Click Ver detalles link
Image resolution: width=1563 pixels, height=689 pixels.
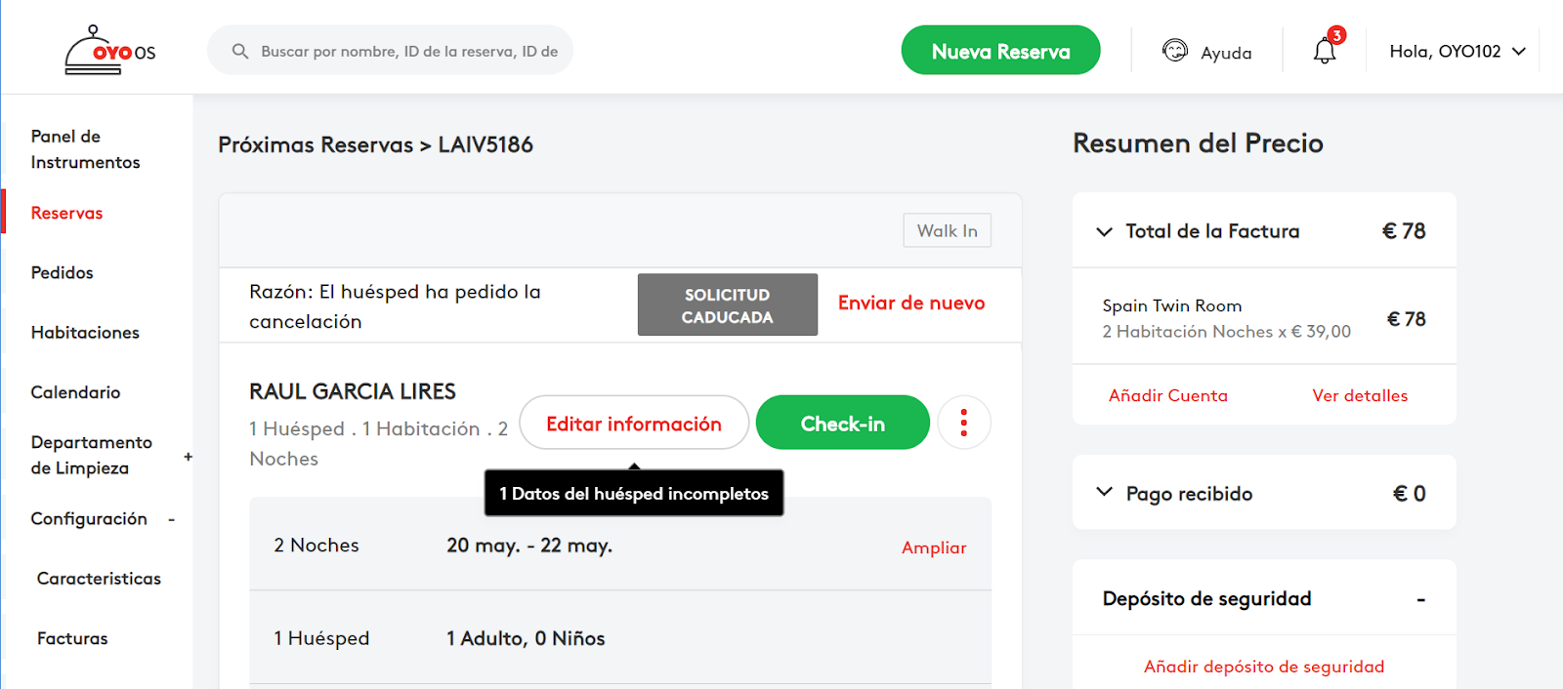[x=1360, y=395]
